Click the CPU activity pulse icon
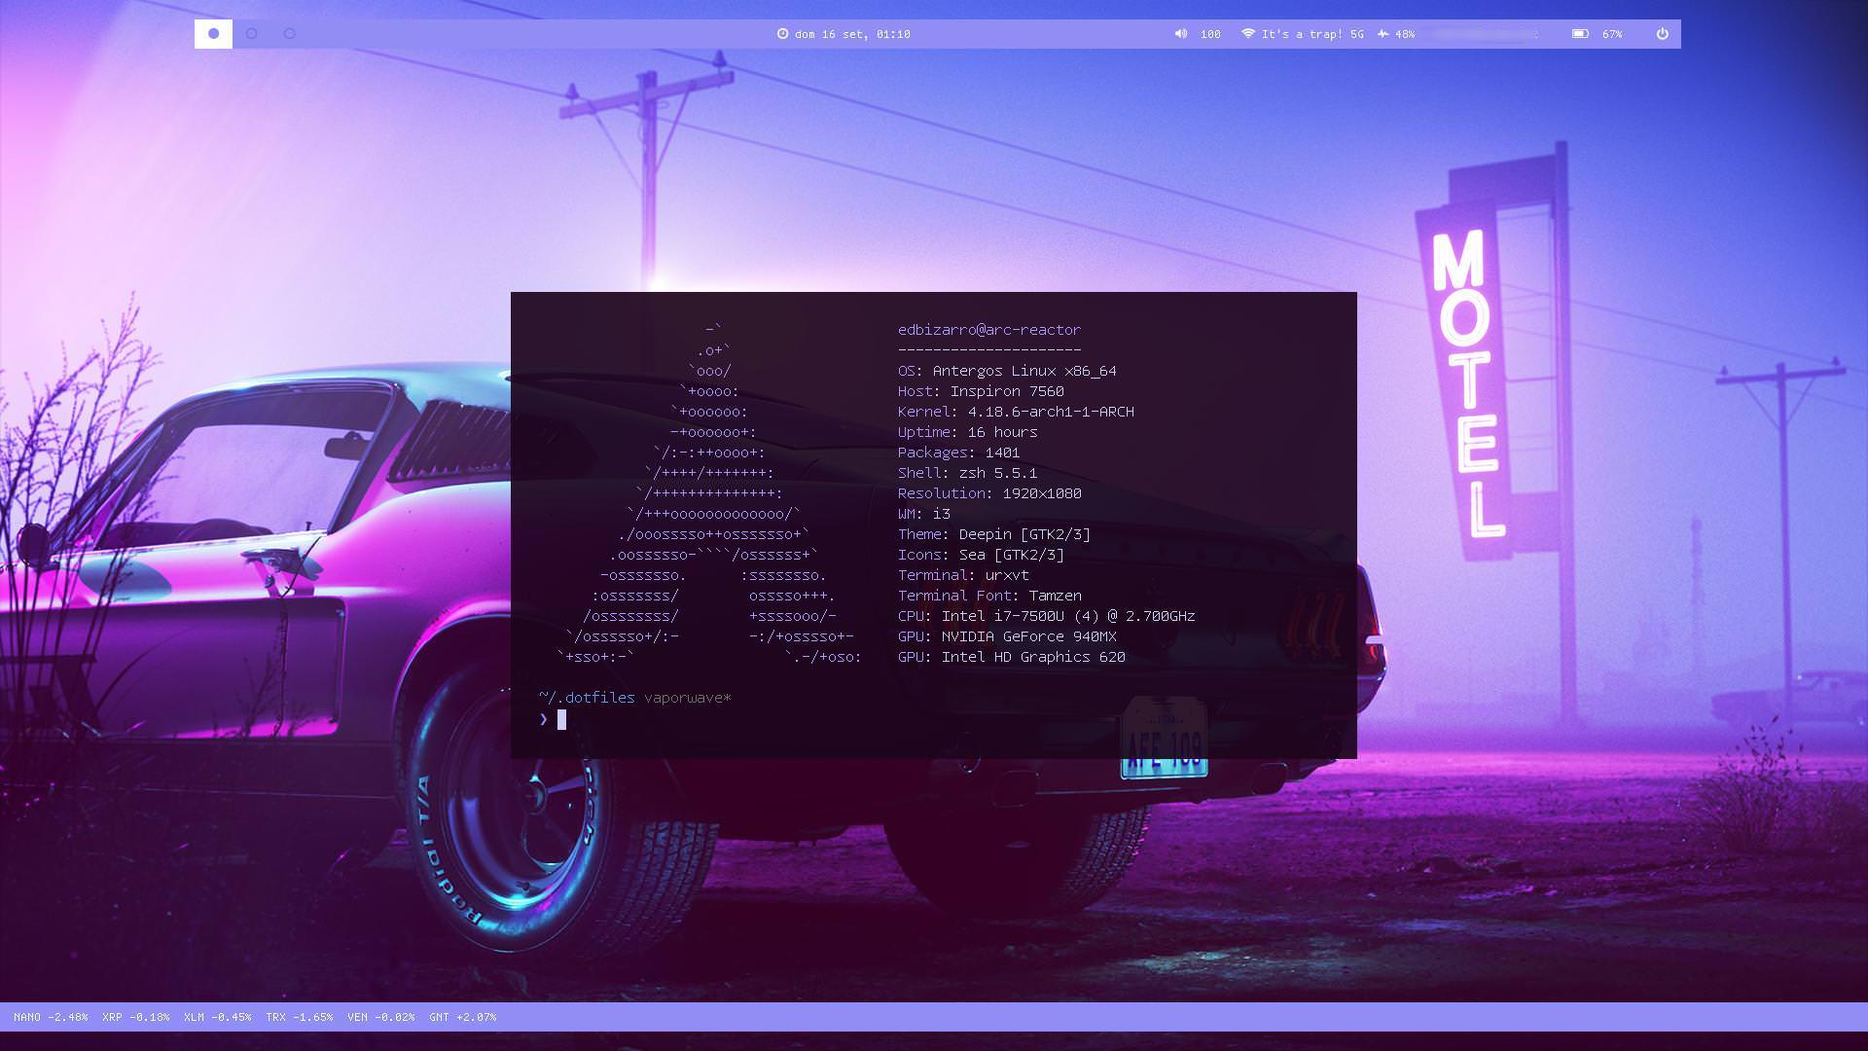Screen dimensions: 1868x1051 click(1383, 34)
